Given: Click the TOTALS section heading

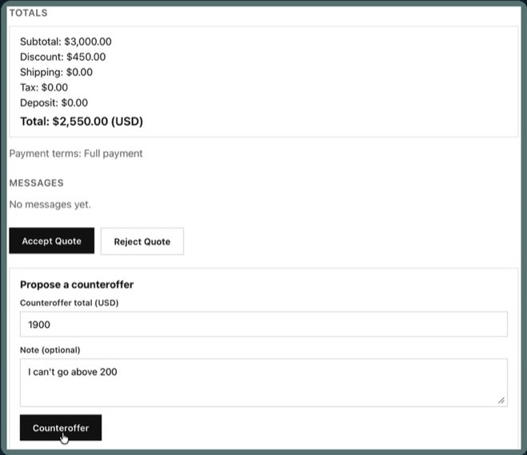Looking at the screenshot, I should pyautogui.click(x=29, y=13).
